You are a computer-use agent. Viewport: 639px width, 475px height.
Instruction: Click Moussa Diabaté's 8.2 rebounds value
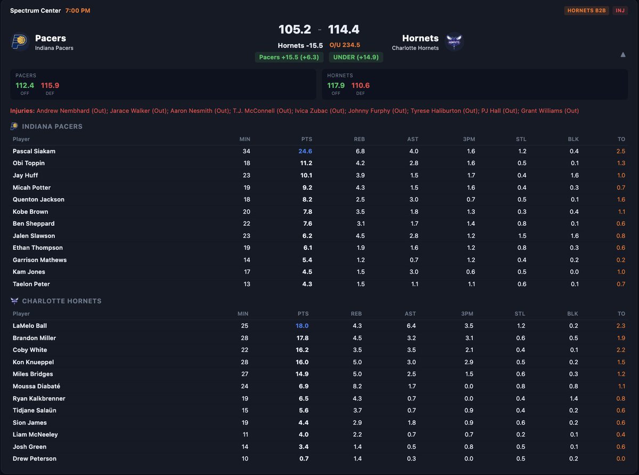click(357, 386)
